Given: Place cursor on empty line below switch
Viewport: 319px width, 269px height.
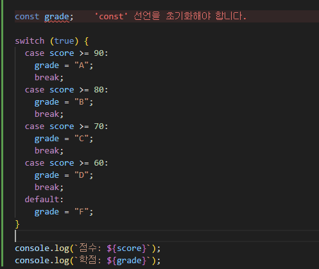Looking at the screenshot, I should pos(167,236).
